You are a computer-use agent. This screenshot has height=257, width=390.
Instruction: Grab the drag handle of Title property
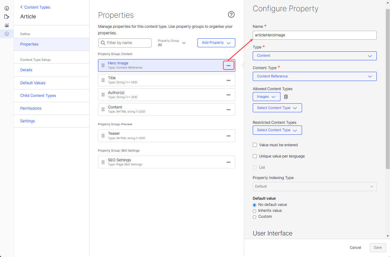point(103,80)
